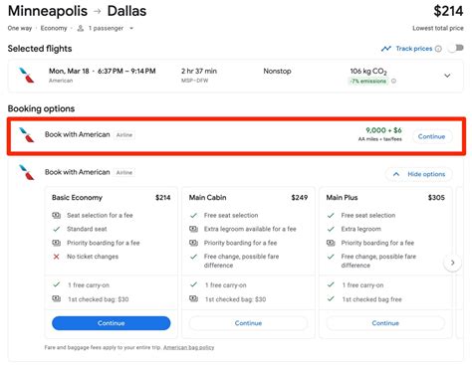Click Main Plus Extra legroom checkmark
472x365 pixels.
(331, 229)
